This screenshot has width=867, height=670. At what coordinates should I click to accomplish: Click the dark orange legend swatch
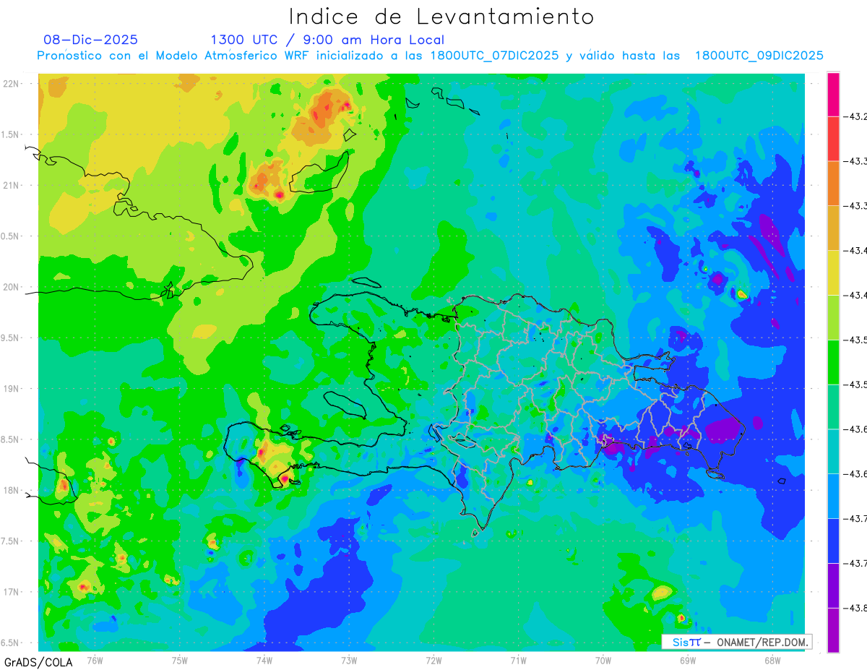833,183
